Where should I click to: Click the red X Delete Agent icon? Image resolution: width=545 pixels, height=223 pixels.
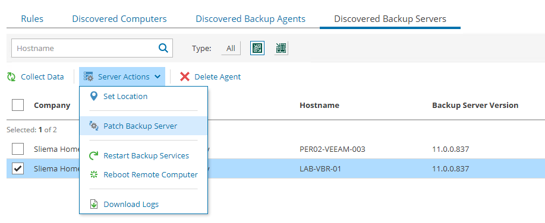pos(185,77)
